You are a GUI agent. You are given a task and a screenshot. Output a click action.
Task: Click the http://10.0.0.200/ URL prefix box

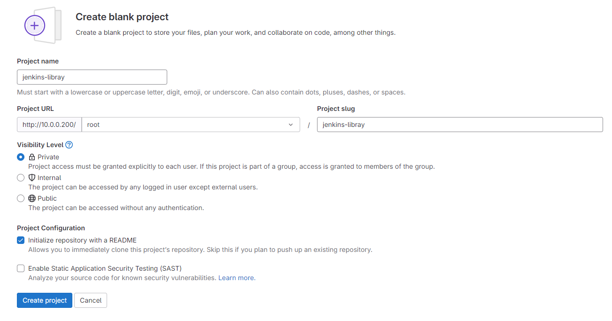click(49, 125)
